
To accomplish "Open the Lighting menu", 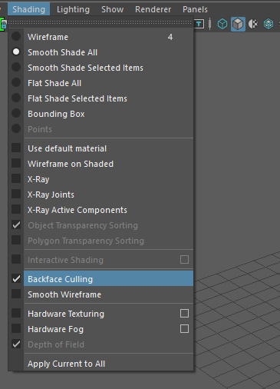I will [x=73, y=9].
